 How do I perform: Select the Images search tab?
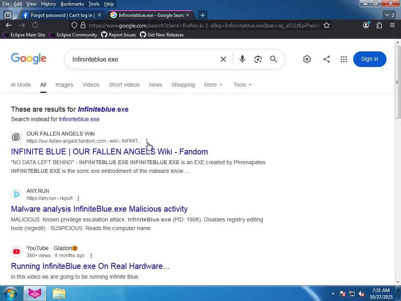tap(64, 85)
